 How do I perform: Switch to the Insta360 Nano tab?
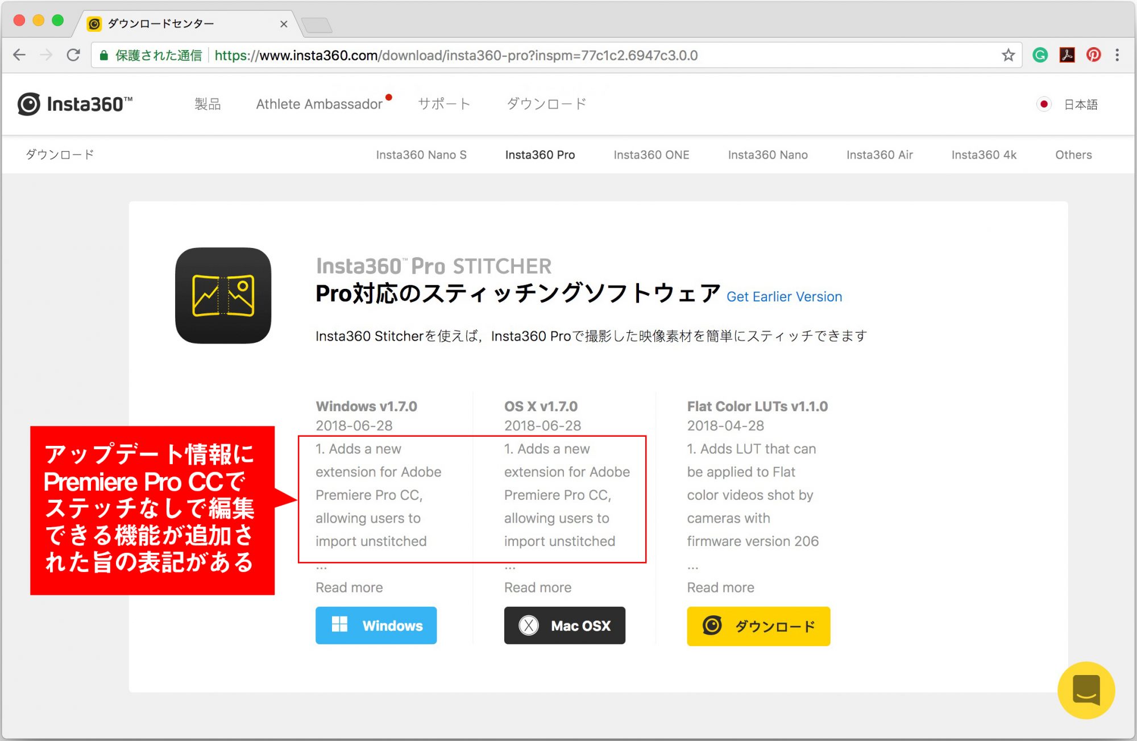coord(768,155)
